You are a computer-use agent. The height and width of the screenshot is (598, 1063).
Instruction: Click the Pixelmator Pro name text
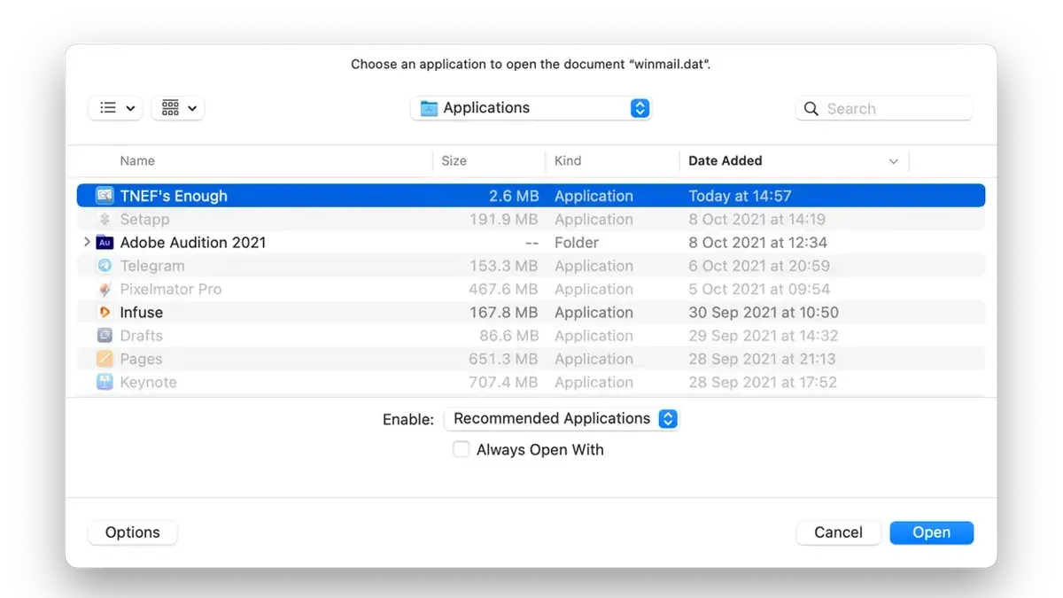coord(171,289)
